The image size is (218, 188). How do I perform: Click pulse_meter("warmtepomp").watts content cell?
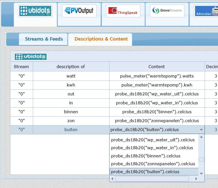(157, 76)
